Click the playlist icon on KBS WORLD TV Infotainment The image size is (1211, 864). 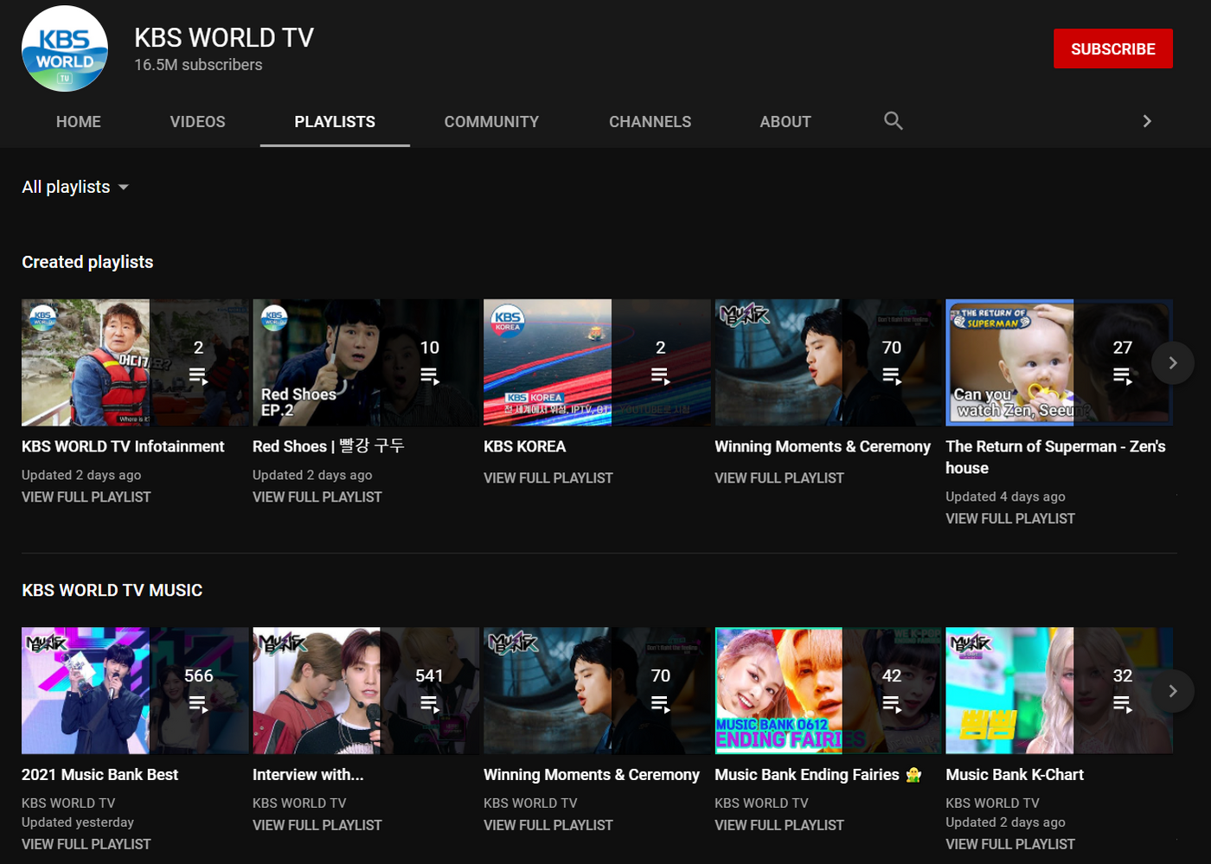tap(199, 374)
